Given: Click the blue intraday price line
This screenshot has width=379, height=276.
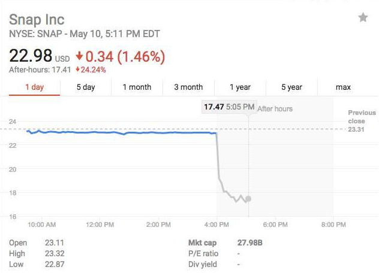Looking at the screenshot, I should coord(120,132).
